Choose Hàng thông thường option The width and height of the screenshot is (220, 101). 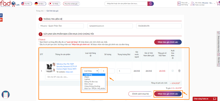(x=94, y=86)
